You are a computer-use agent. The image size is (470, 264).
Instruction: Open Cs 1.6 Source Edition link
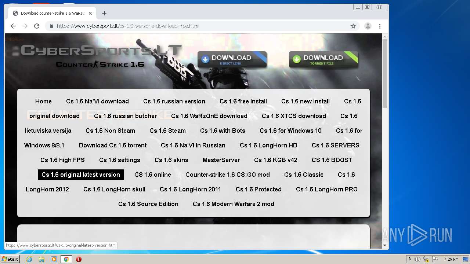pos(148,204)
